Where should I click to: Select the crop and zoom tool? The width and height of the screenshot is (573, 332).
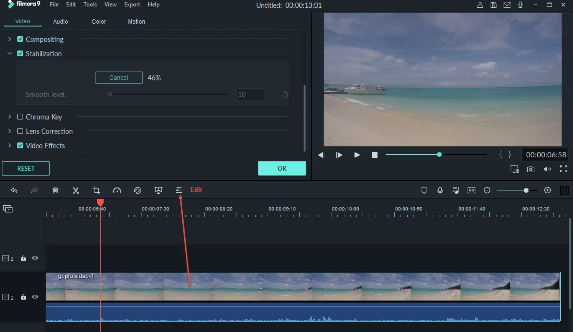96,190
